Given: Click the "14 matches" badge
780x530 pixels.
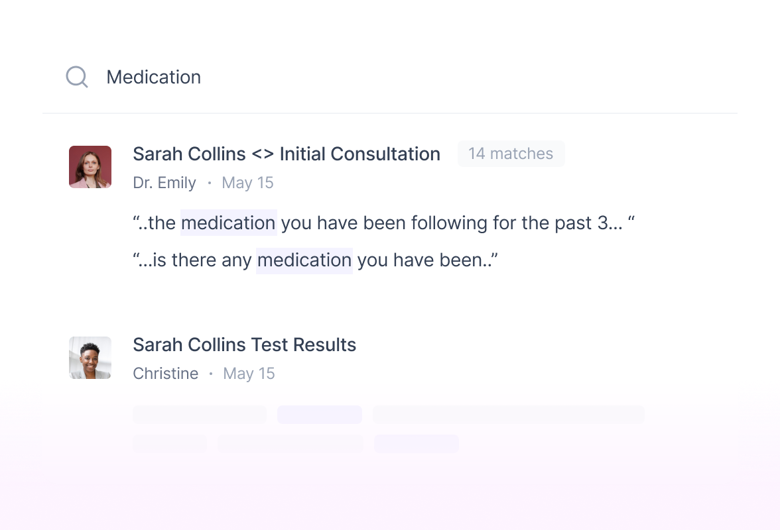Looking at the screenshot, I should 511,154.
